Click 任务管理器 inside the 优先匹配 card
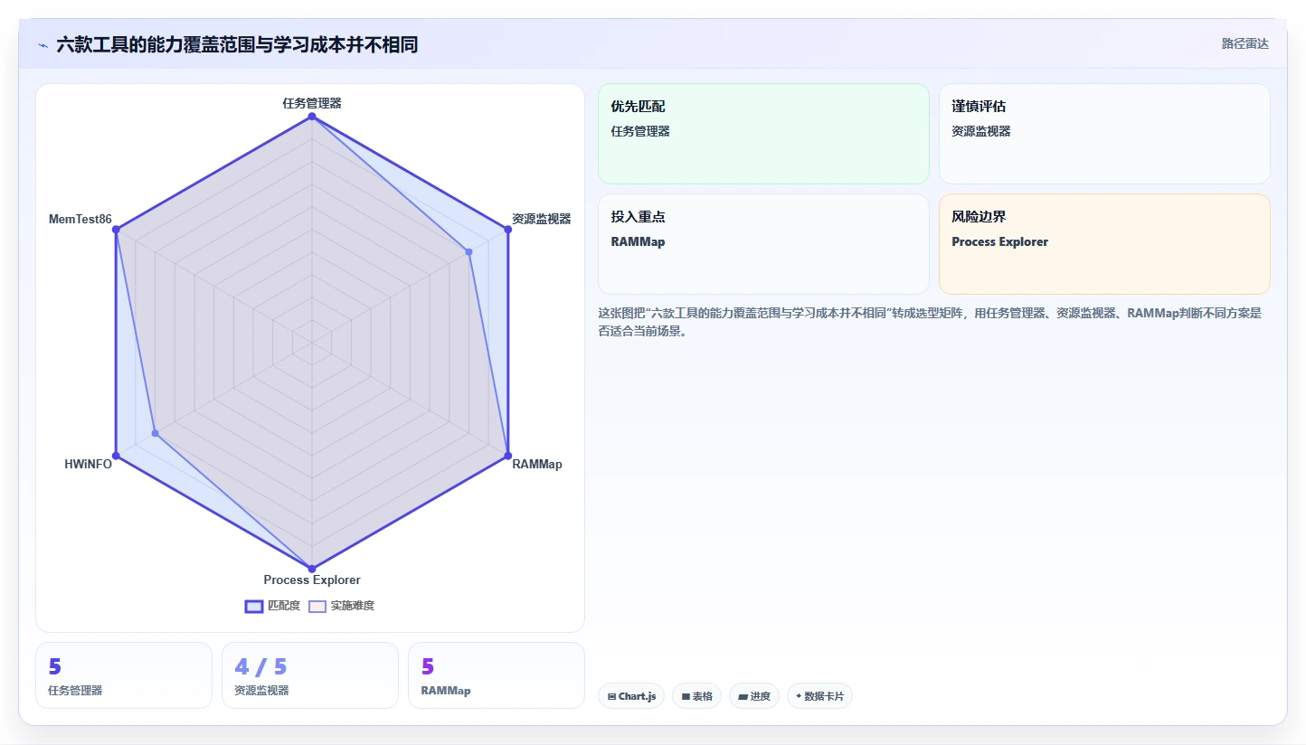The image size is (1306, 745). click(x=640, y=131)
